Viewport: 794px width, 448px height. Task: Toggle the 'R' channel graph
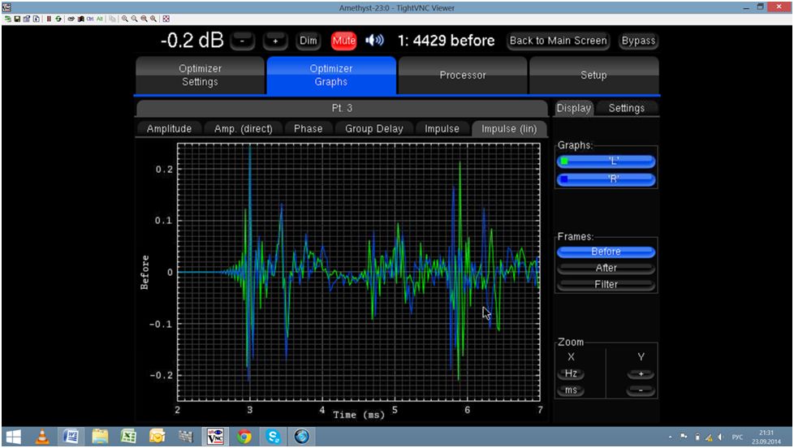(x=606, y=179)
